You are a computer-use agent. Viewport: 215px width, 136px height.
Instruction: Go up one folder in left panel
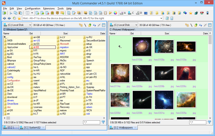(x=90, y=25)
